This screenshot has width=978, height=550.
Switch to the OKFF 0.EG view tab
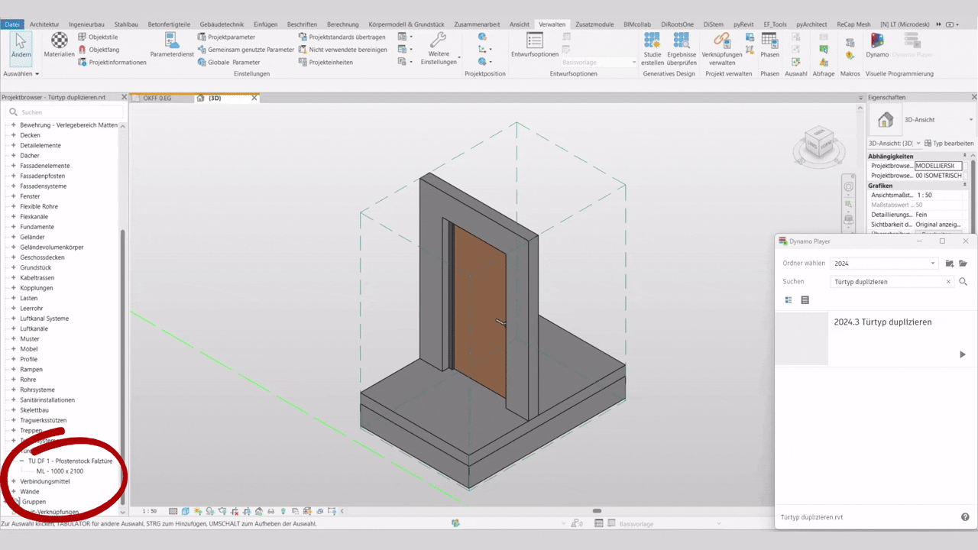coord(160,98)
